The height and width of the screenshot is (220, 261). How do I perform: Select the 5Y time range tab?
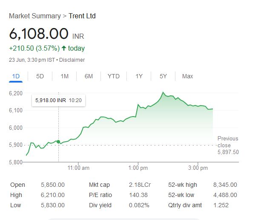click(163, 76)
